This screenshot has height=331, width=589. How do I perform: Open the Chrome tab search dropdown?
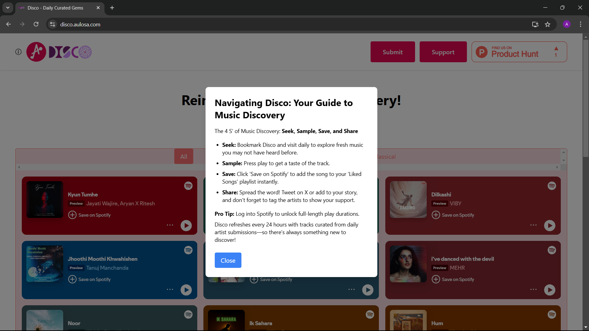[8, 8]
